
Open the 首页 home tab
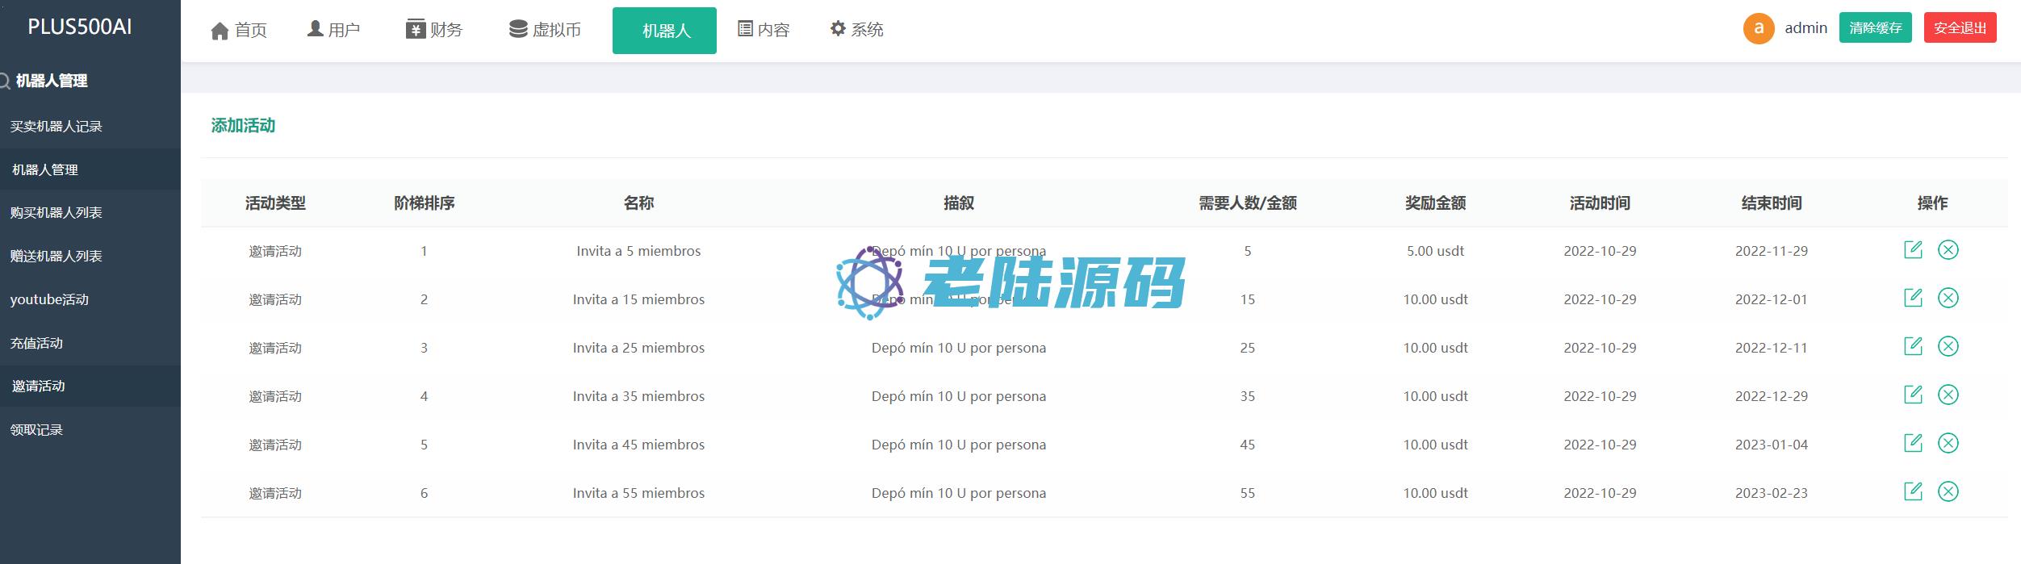click(x=239, y=31)
